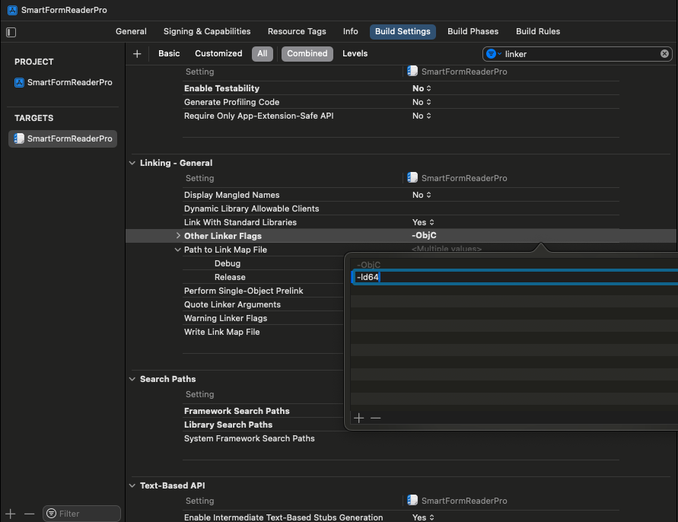Click the Xcode project icon in title bar

[12, 10]
